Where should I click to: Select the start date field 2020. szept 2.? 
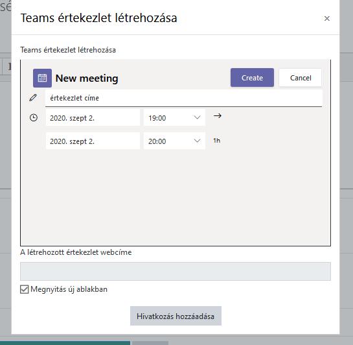pos(93,117)
